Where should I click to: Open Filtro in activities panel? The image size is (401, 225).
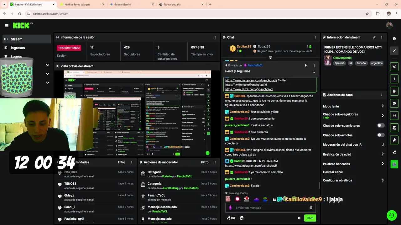pos(122,162)
